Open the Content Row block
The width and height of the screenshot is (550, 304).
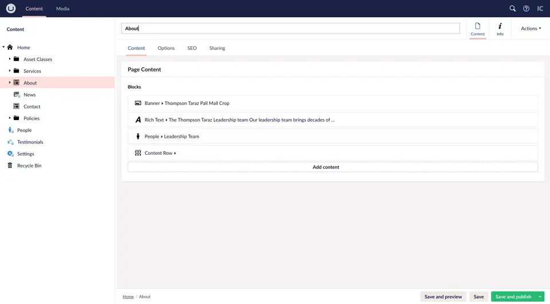tap(332, 153)
